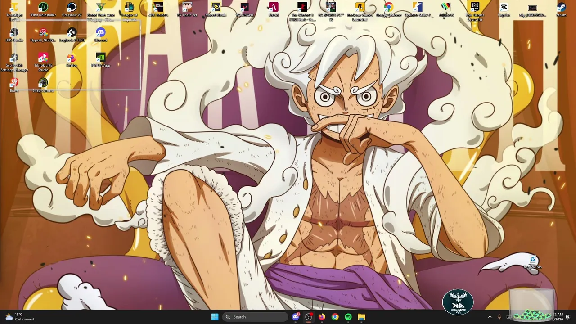Open Firefox from the taskbar
576x324 pixels.
(x=322, y=317)
